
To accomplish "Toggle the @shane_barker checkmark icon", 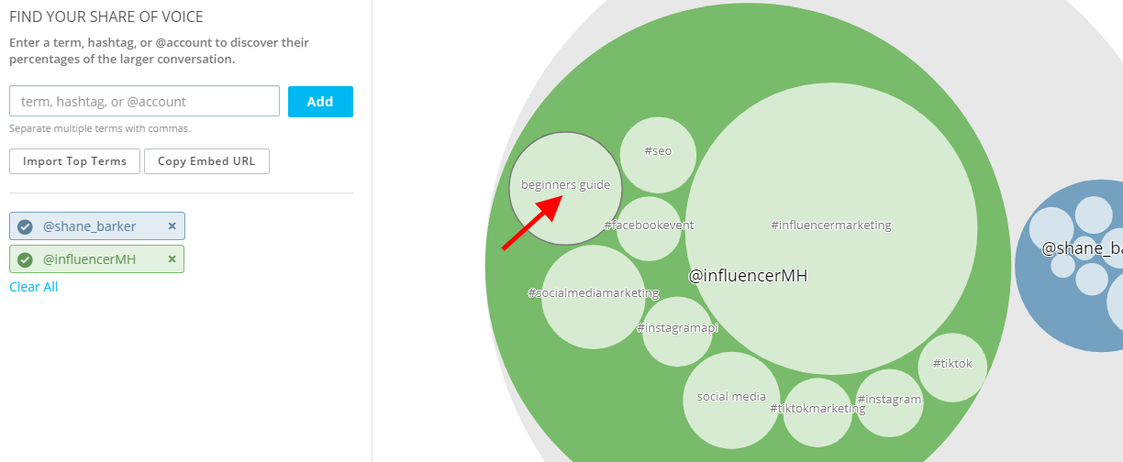I will tap(26, 226).
